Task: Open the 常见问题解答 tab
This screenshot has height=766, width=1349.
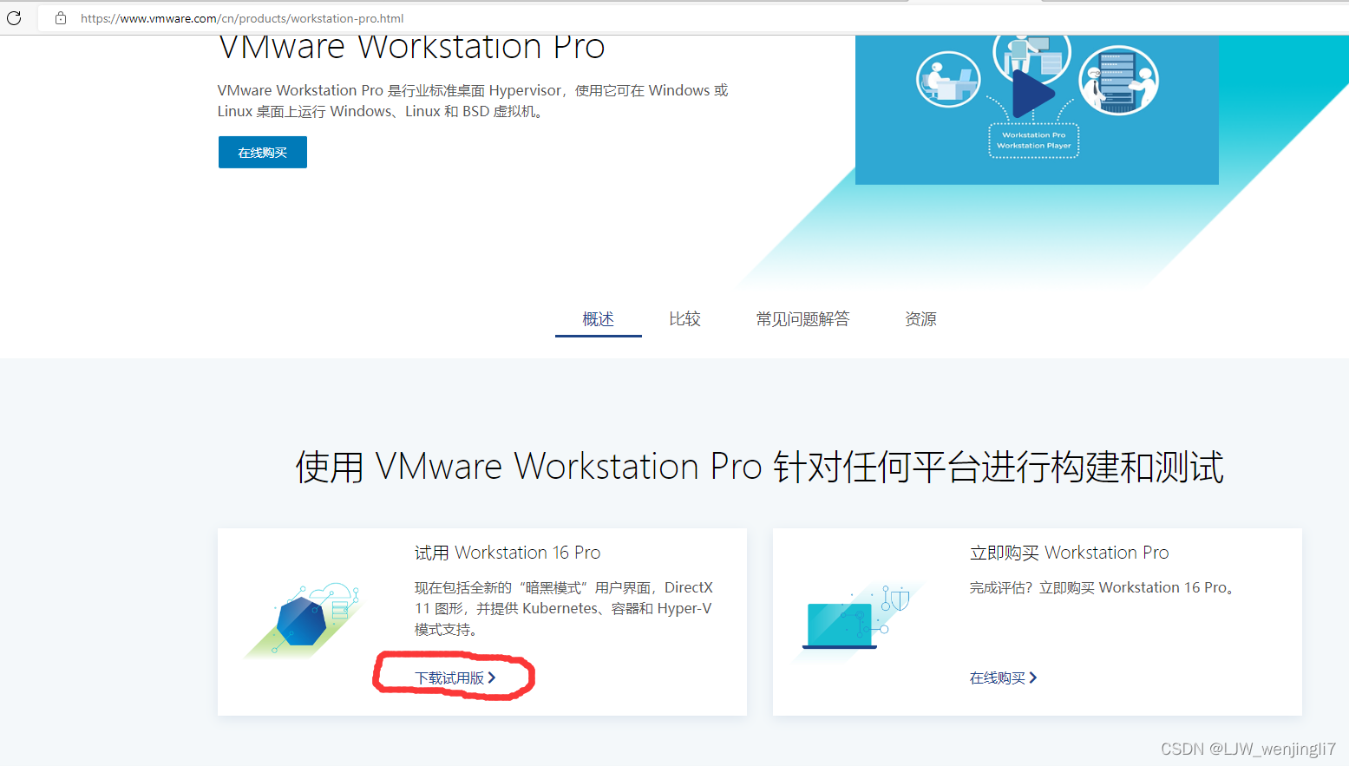Action: coord(802,319)
